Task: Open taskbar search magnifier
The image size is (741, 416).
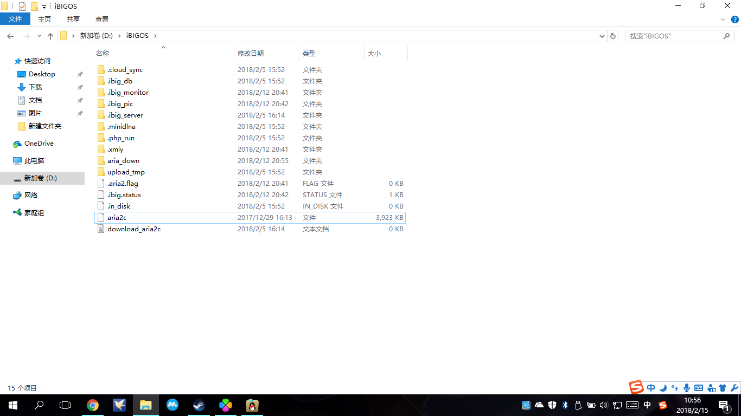Action: click(39, 405)
